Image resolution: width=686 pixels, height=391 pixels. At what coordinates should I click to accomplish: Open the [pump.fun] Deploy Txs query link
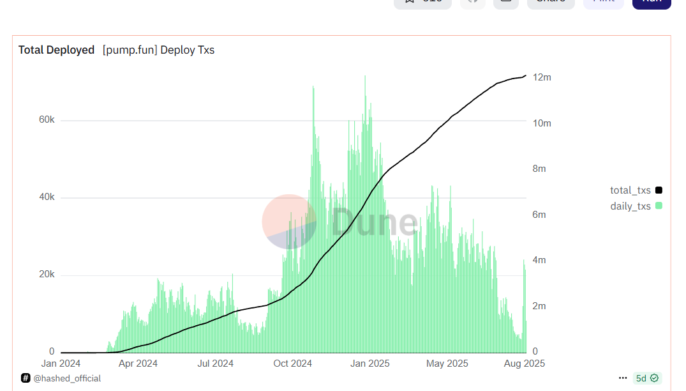(158, 50)
